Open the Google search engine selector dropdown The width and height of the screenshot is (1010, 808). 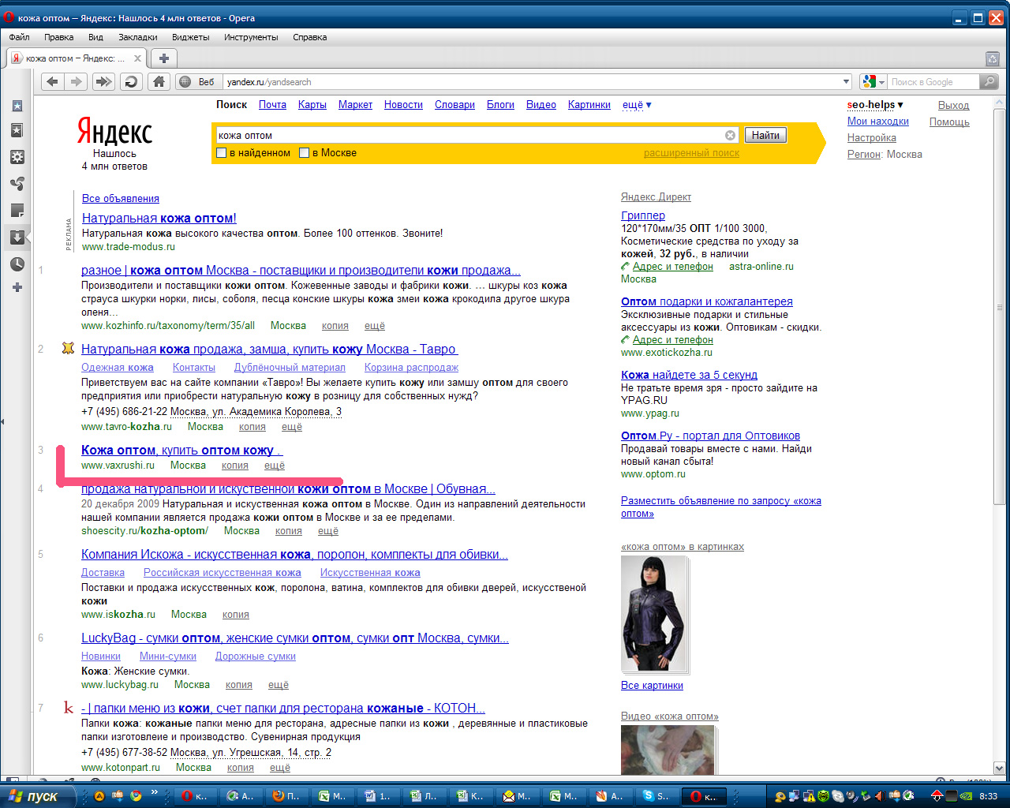tap(874, 81)
